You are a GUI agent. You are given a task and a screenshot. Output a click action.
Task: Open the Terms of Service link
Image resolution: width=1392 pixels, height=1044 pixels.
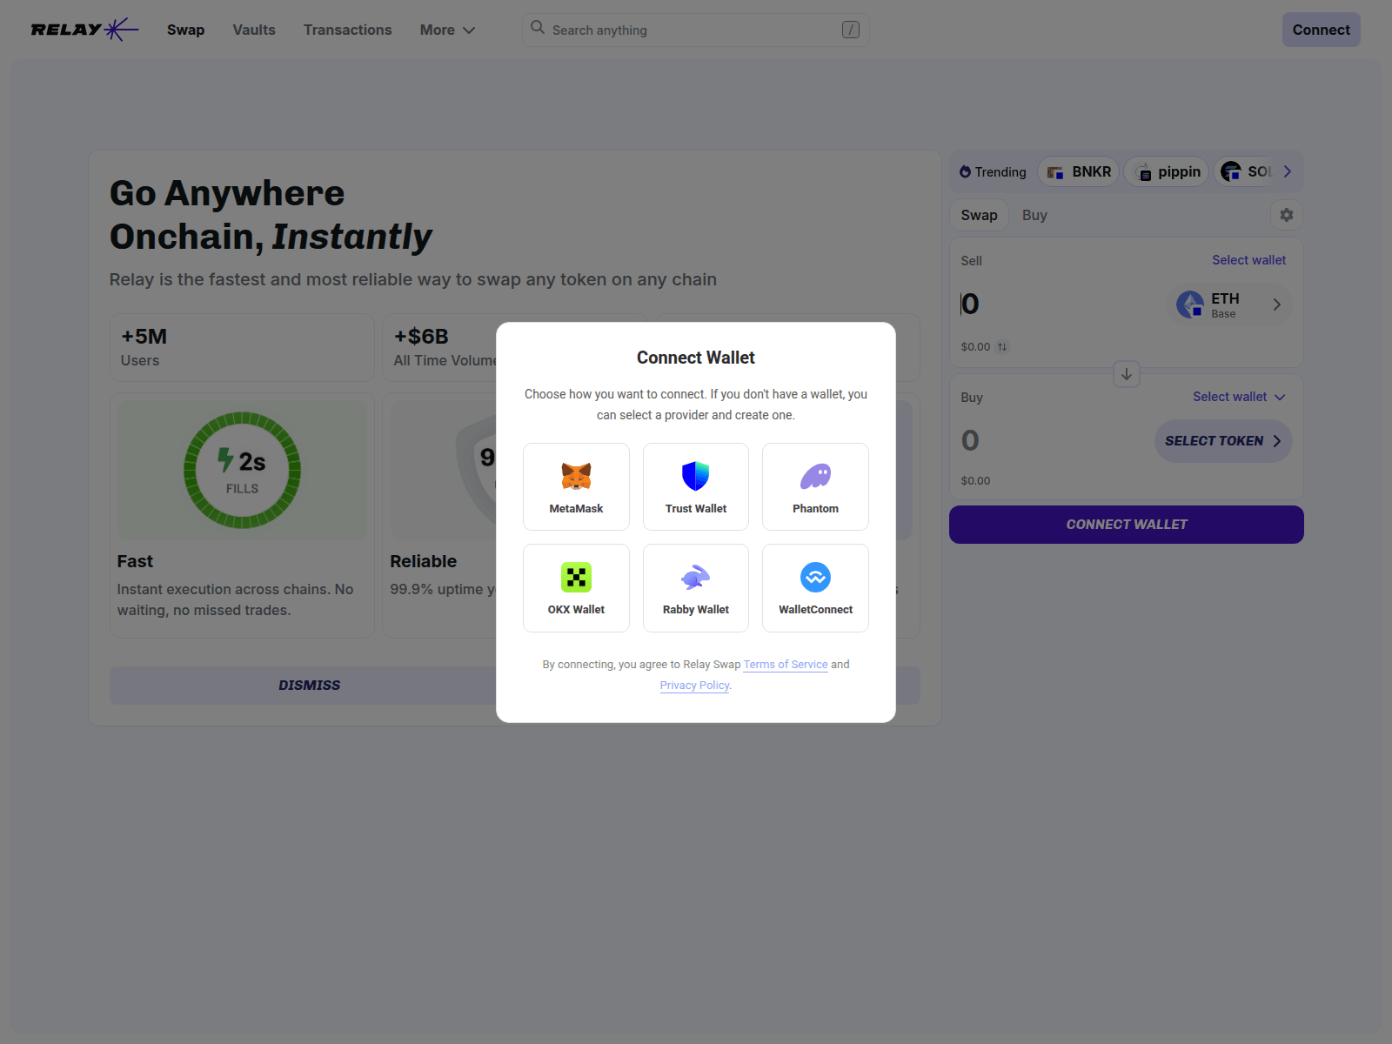click(x=785, y=665)
